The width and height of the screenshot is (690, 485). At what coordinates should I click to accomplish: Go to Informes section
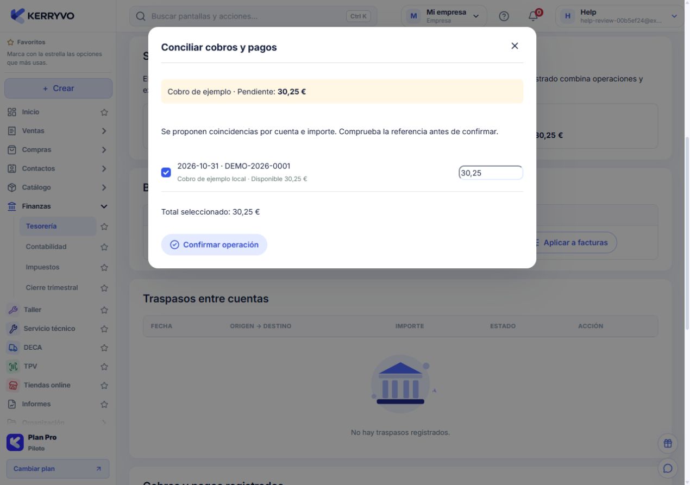pos(36,404)
